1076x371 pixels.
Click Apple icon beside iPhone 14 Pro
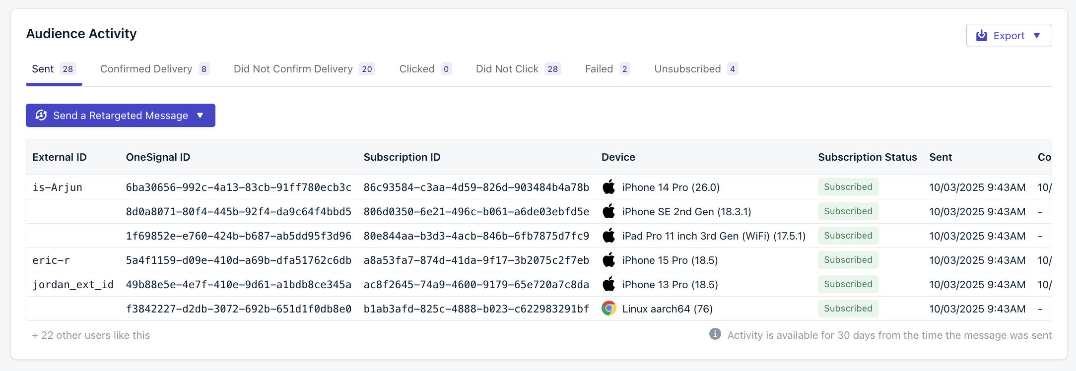608,187
